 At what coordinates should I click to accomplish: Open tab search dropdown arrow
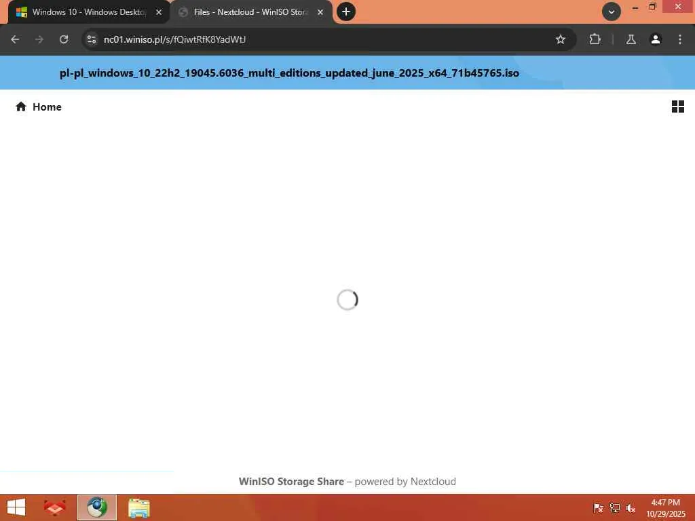(x=612, y=12)
